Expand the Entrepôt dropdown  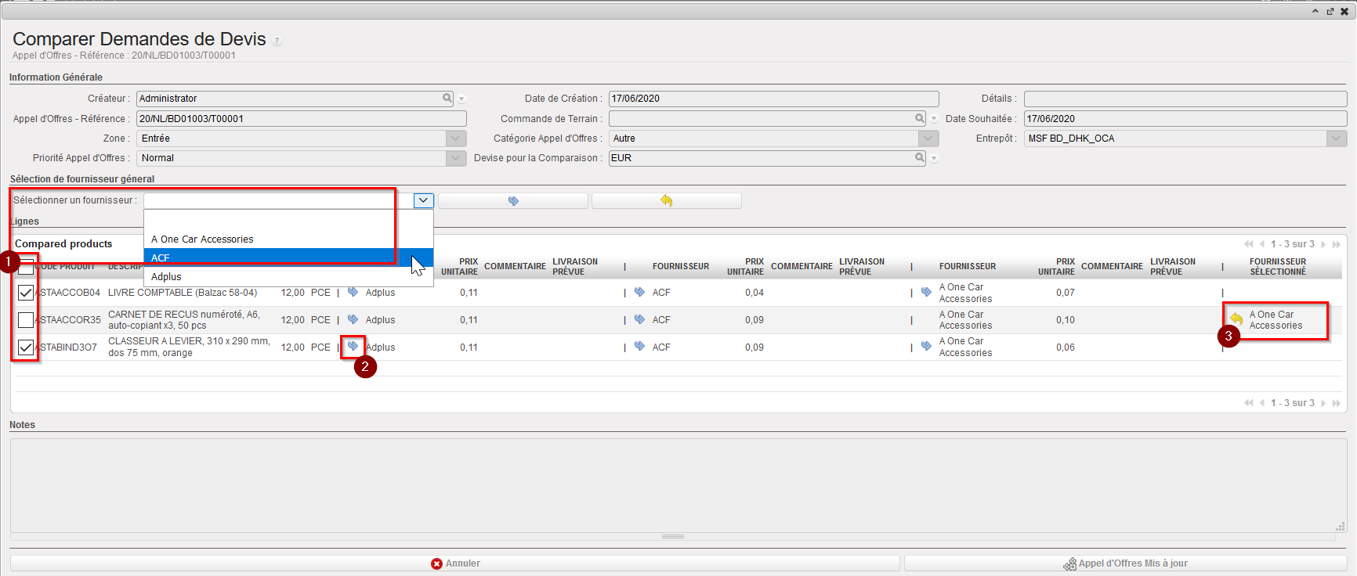tap(1337, 139)
